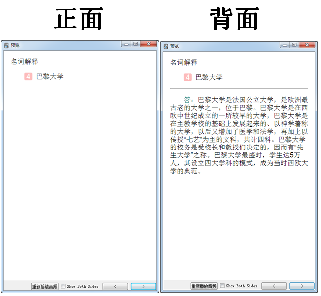Close the left preview window
321x296 pixels.
pyautogui.click(x=149, y=44)
